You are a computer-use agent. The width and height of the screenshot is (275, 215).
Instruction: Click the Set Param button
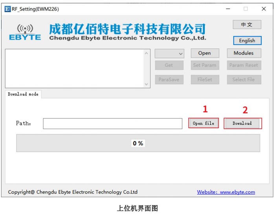[x=205, y=65]
